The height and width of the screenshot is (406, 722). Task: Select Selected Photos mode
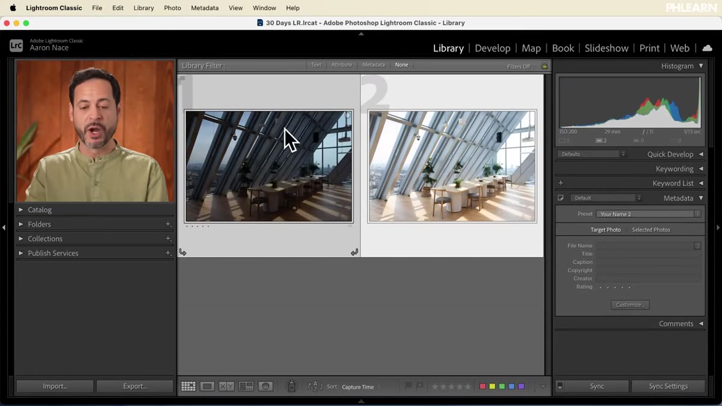tap(651, 229)
